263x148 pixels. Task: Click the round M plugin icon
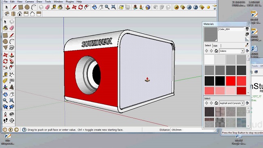(176, 7)
